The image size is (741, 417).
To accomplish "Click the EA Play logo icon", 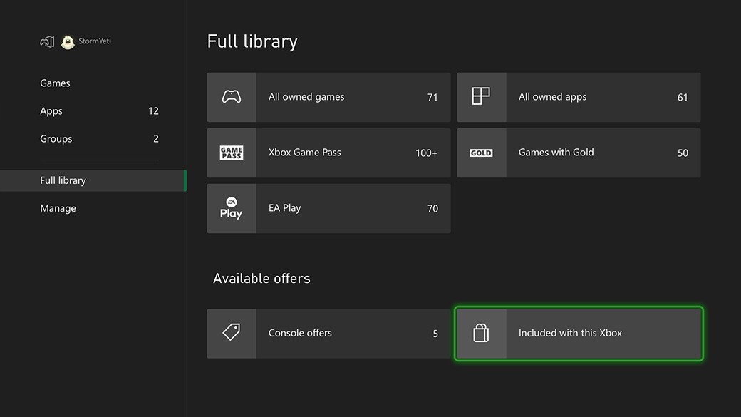I will [x=231, y=208].
